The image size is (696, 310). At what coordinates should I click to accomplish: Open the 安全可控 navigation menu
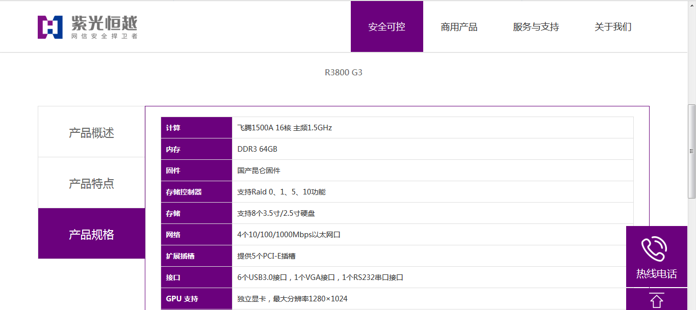386,26
